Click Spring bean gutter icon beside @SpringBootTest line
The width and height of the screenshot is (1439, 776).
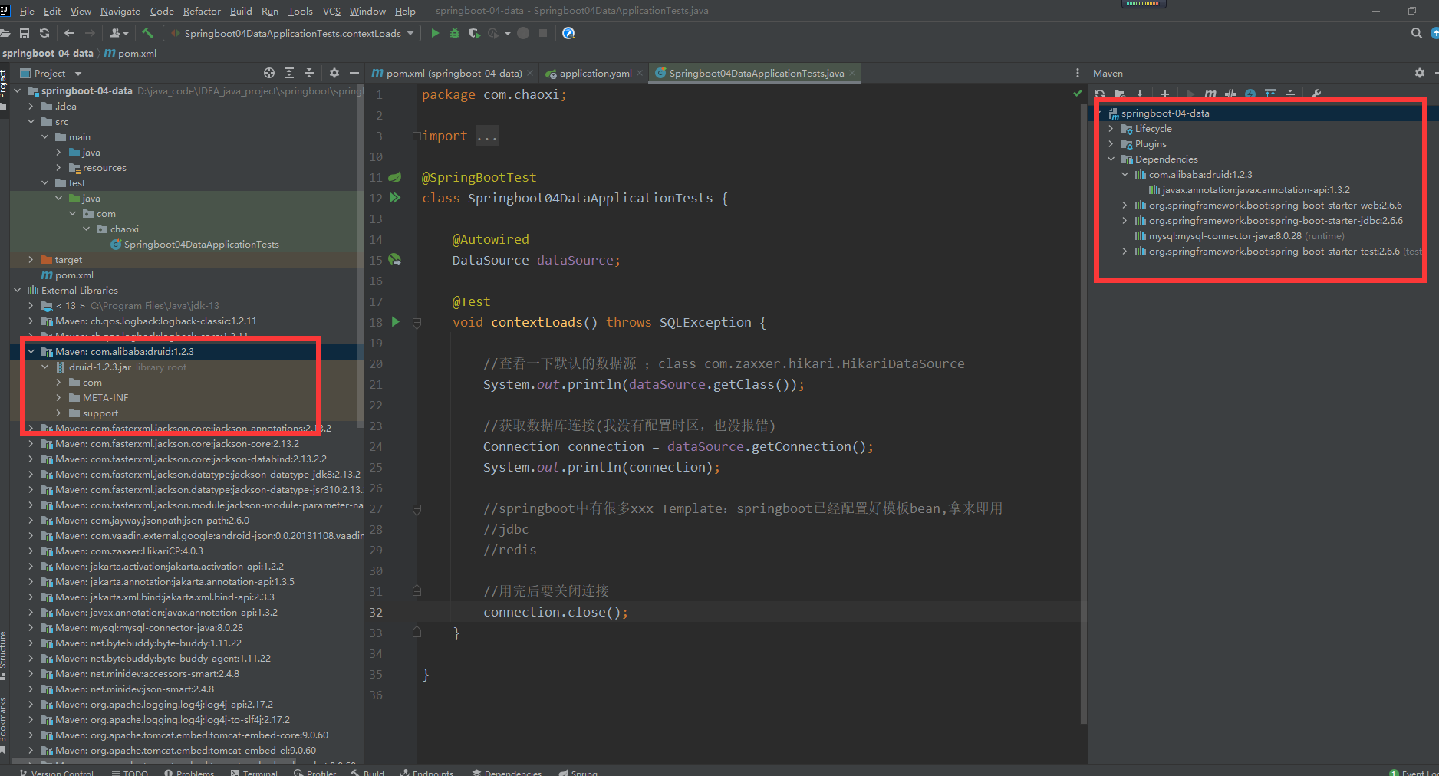point(395,177)
